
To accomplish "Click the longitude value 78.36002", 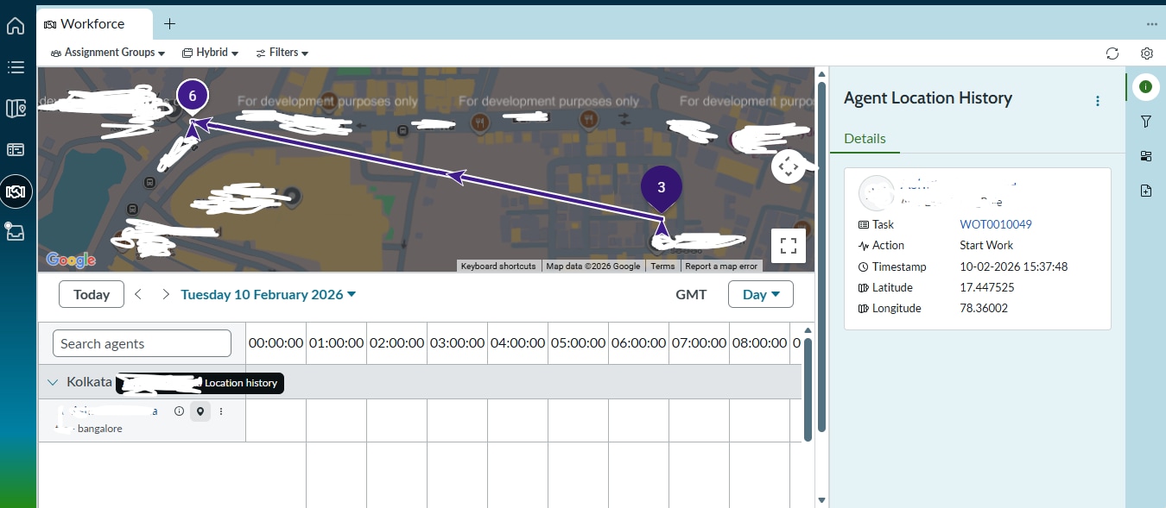I will pos(984,308).
